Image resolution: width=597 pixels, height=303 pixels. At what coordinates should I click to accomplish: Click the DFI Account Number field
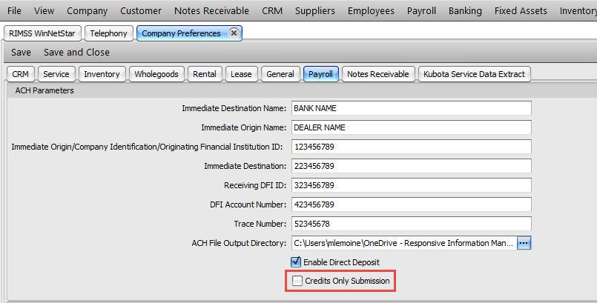[411, 204]
